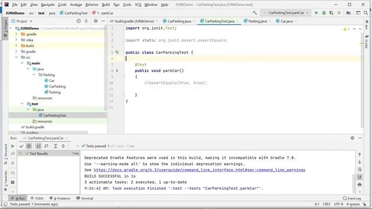The image size is (372, 209).
Task: Collapse the test folder
Action: 22,104
